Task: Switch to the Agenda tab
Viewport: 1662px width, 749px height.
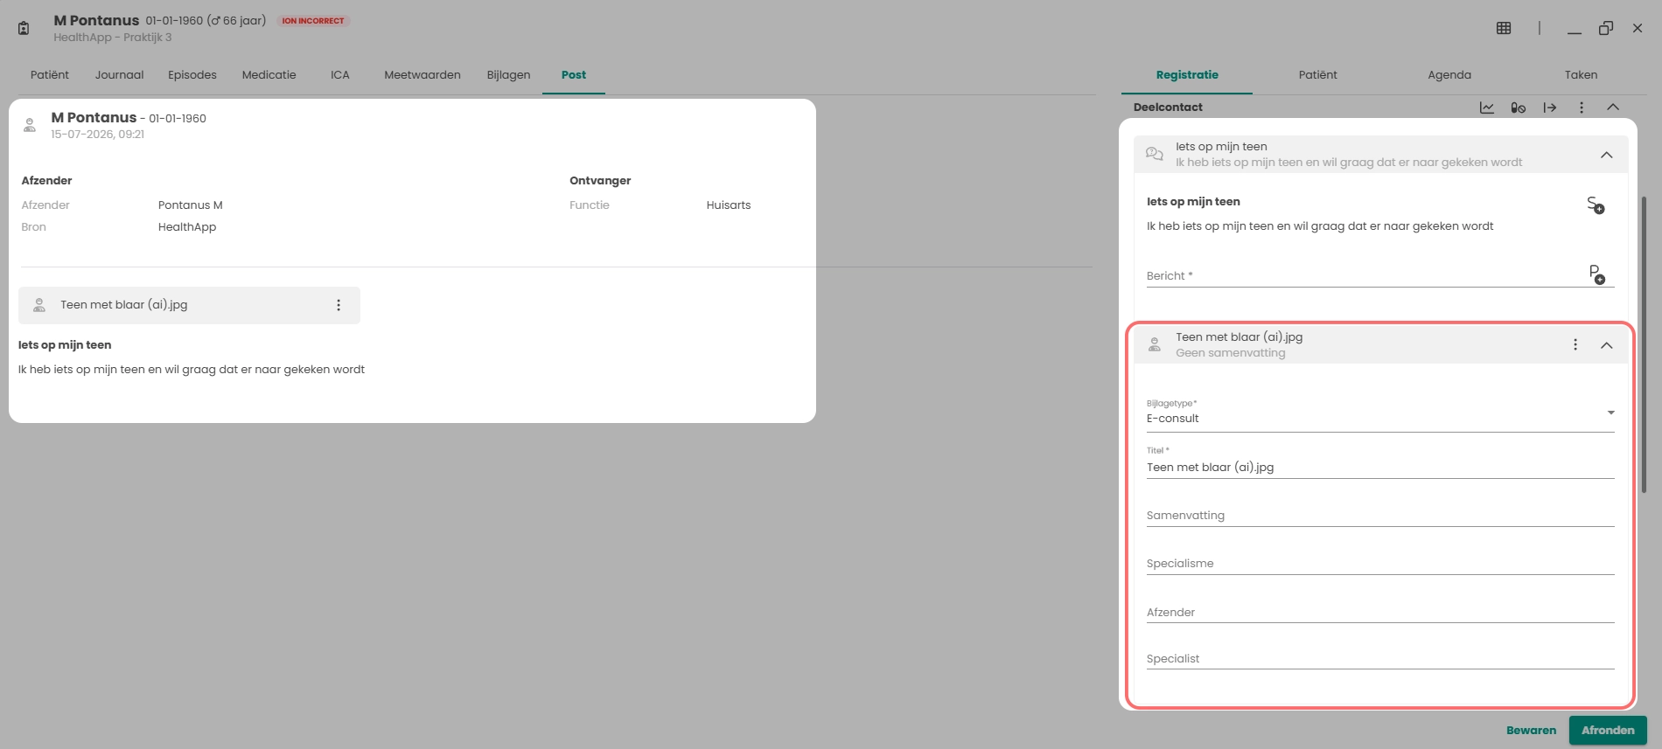Action: 1449,75
